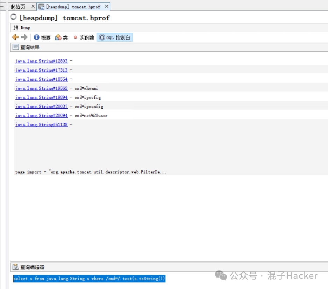
Task: Click the 查询结果 panel title
Action: [30, 47]
